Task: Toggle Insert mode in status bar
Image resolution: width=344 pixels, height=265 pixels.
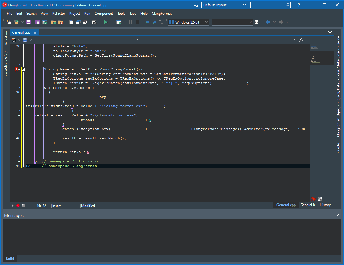Action: (x=57, y=206)
